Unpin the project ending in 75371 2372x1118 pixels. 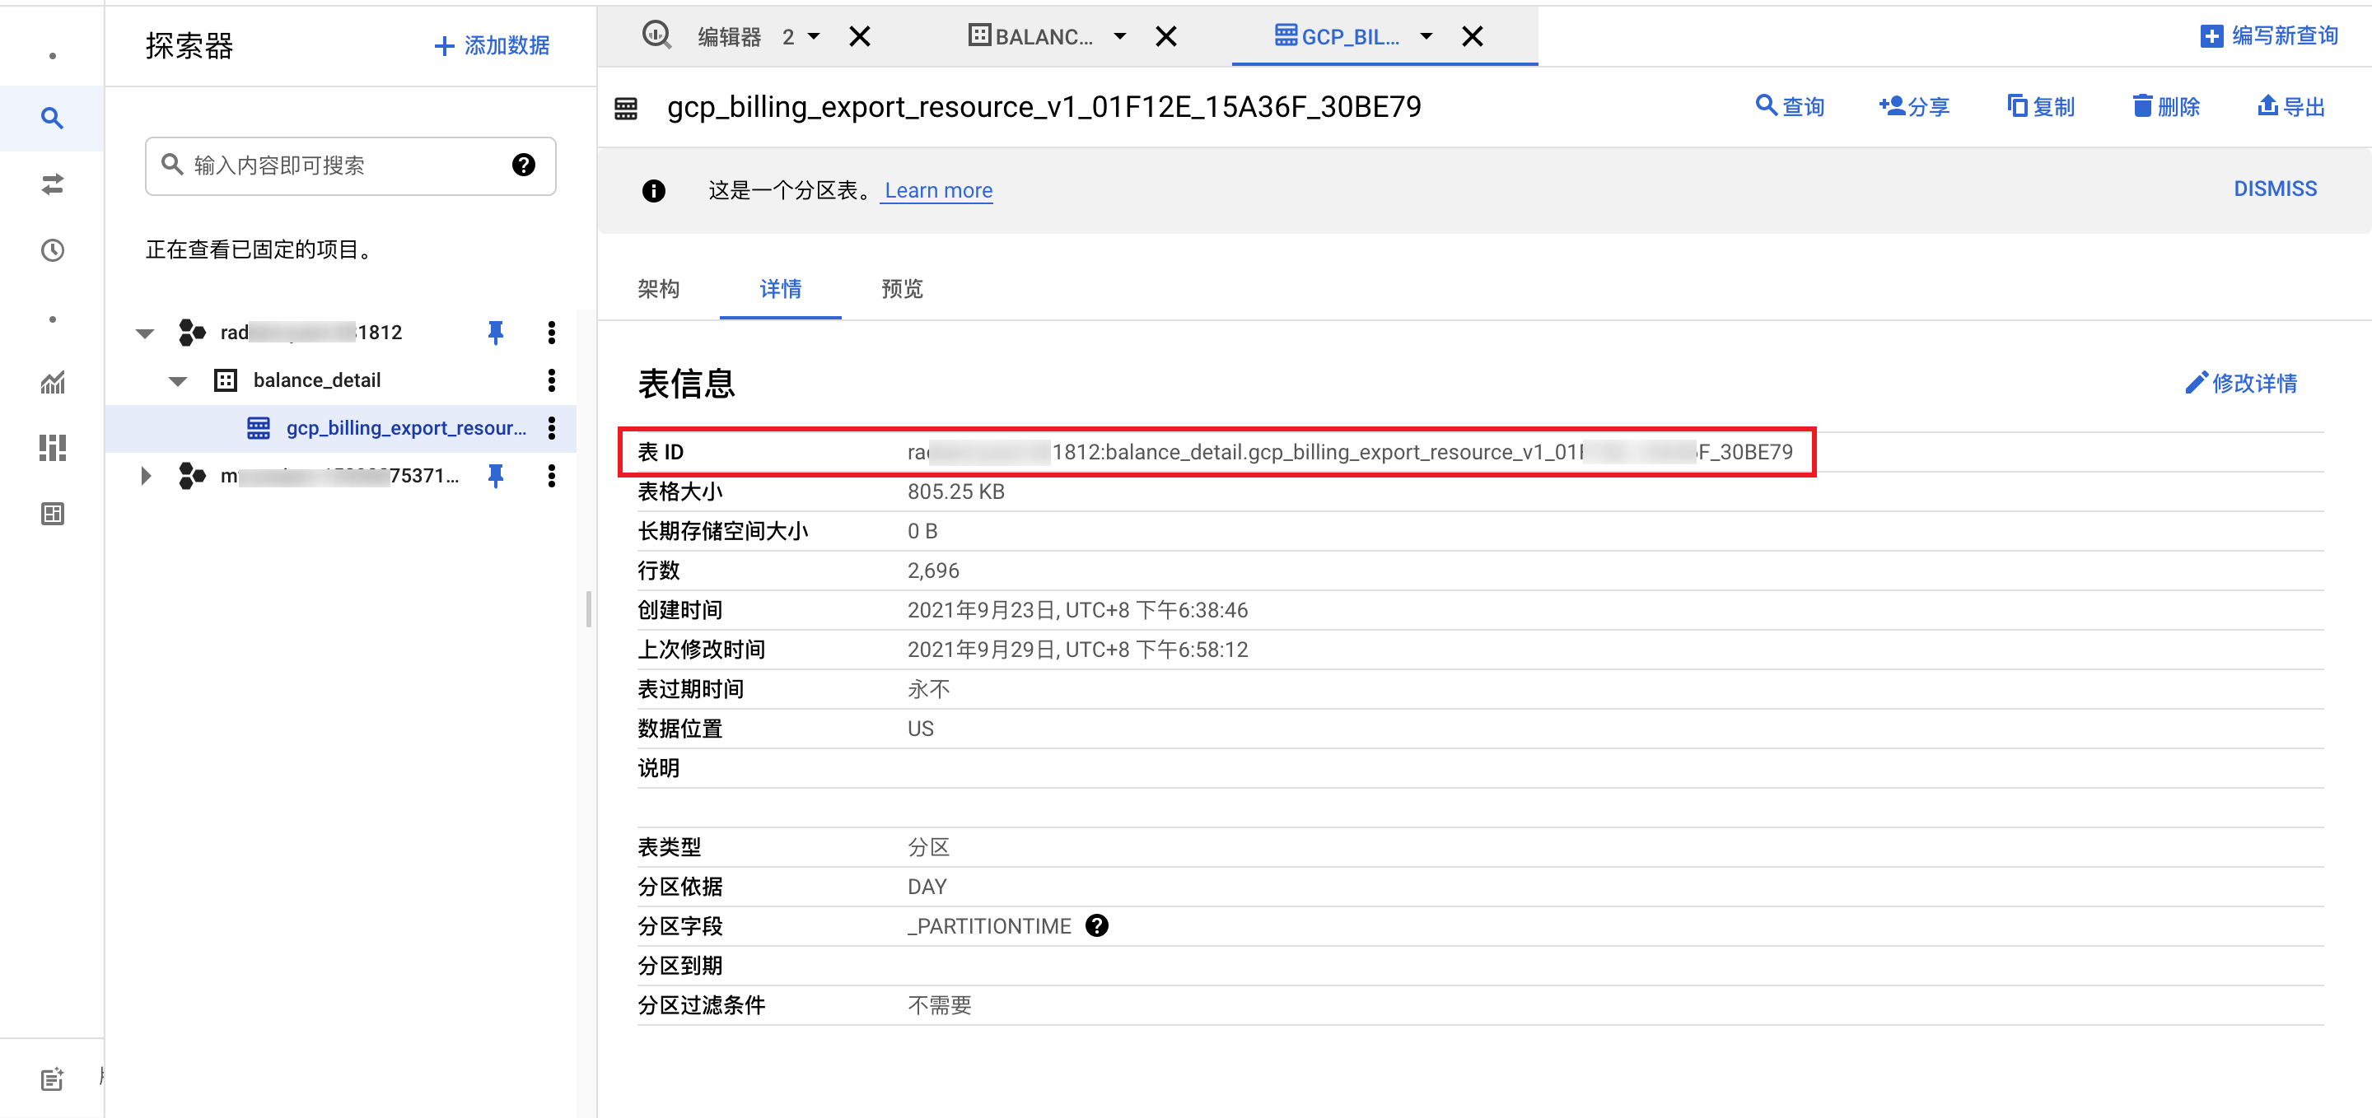pos(495,476)
